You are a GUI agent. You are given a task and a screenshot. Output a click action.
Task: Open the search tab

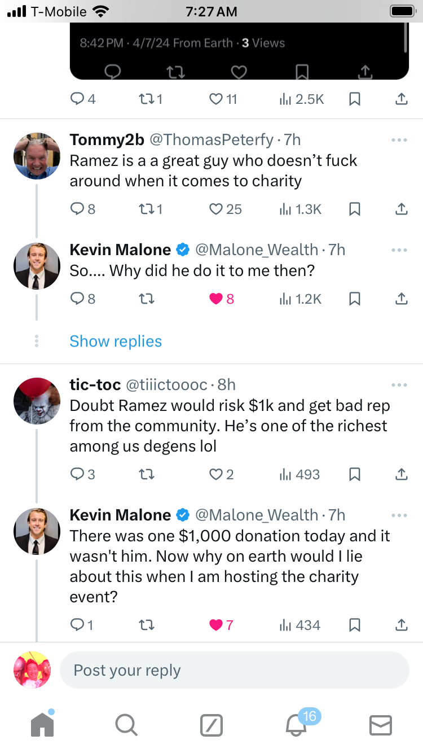coord(126,725)
